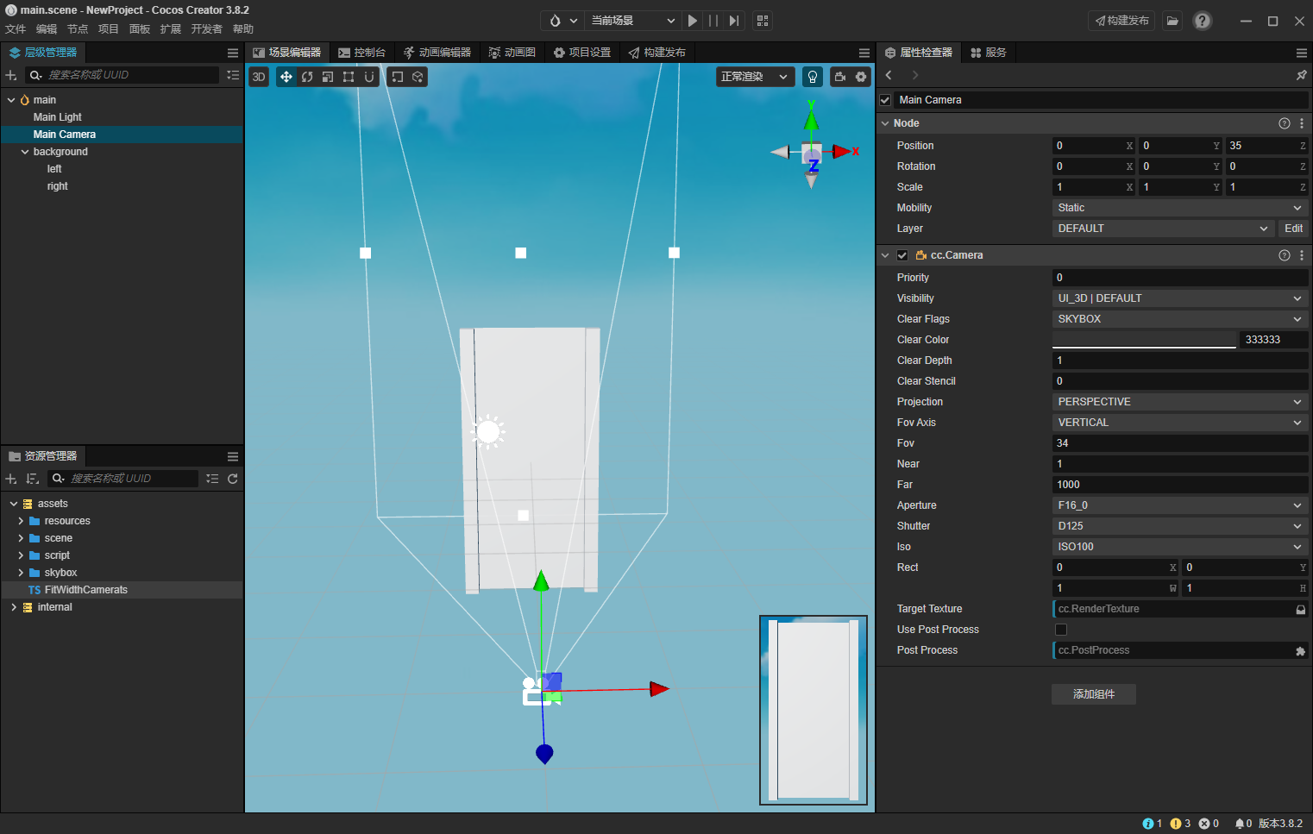Open the render mode dropdown
The width and height of the screenshot is (1313, 834).
pyautogui.click(x=755, y=77)
